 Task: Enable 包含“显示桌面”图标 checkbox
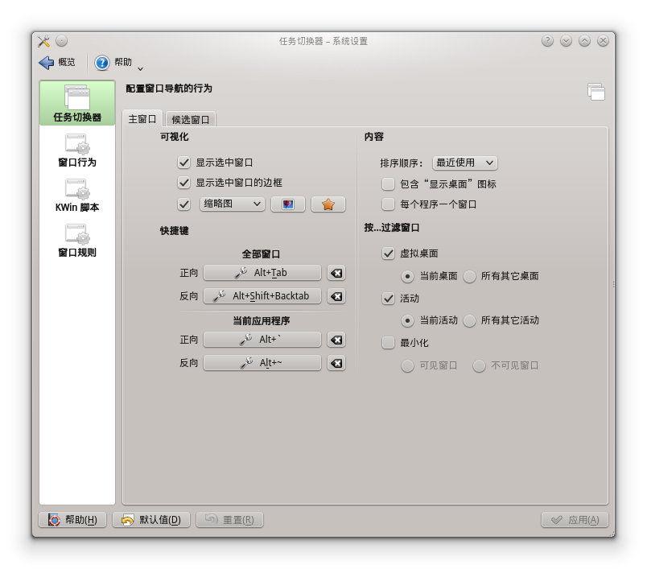388,184
